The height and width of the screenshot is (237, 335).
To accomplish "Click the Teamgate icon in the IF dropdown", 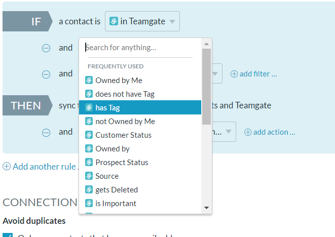I will [x=114, y=21].
